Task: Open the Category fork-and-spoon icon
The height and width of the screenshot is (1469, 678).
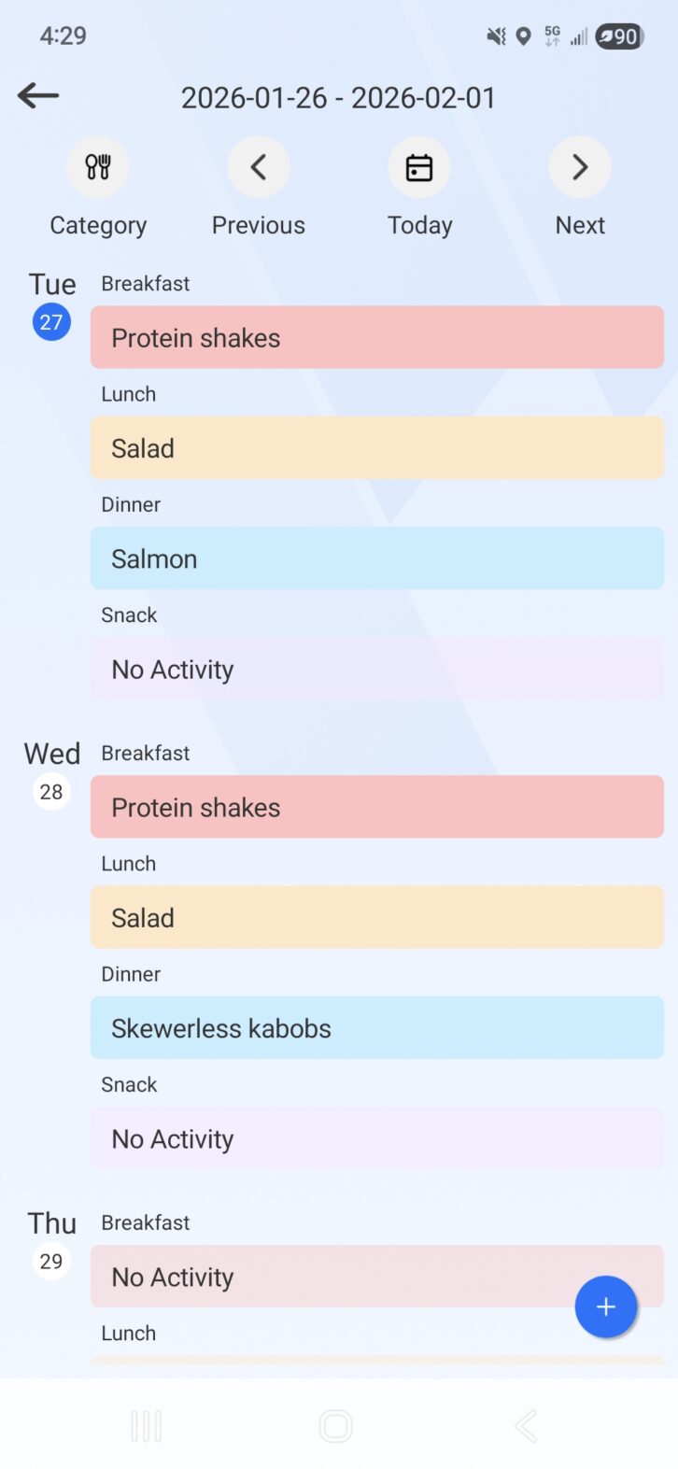Action: tap(98, 168)
